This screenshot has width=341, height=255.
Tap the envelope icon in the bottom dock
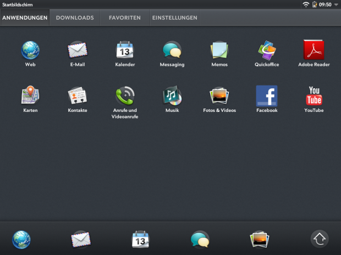(x=81, y=240)
